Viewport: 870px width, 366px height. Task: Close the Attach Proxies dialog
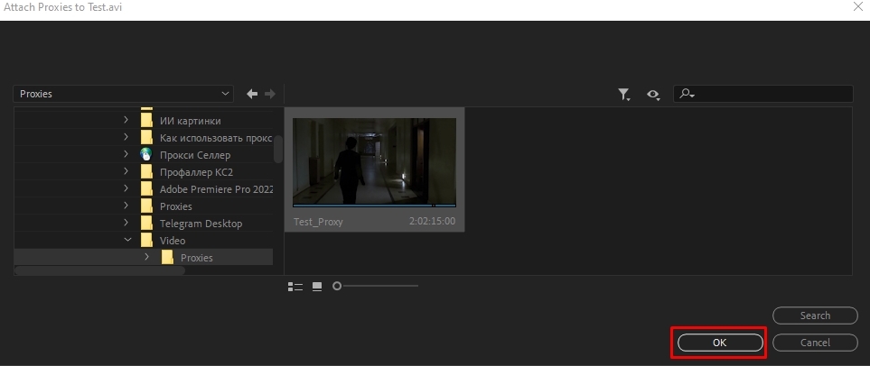coord(856,7)
